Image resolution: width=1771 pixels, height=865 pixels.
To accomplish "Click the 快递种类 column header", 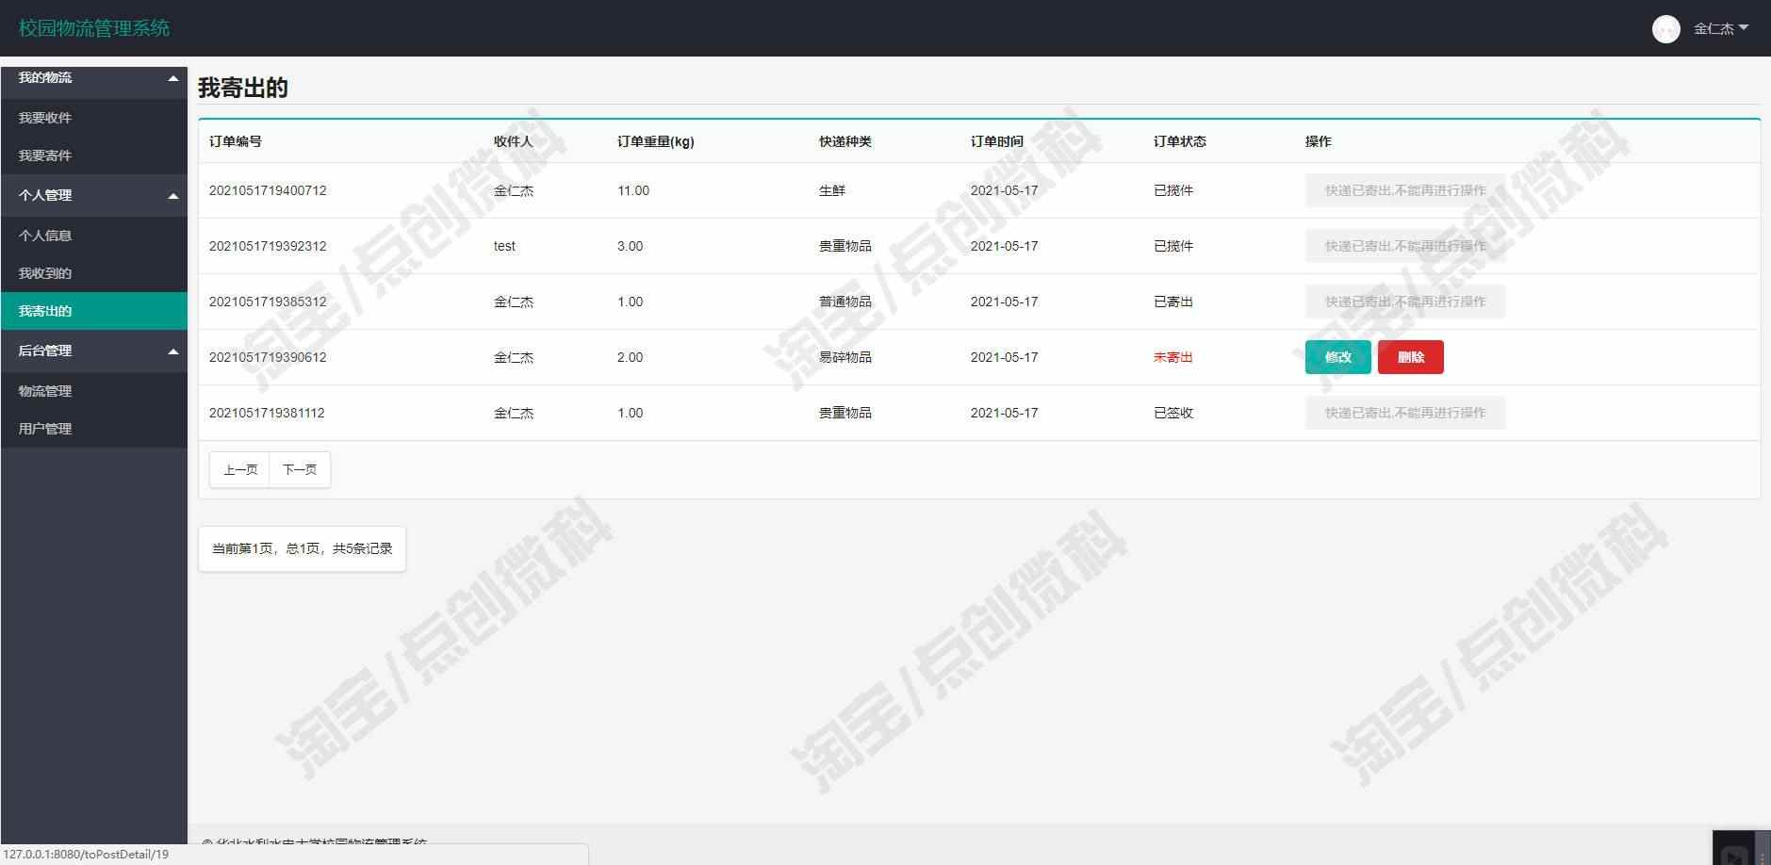I will [x=845, y=141].
